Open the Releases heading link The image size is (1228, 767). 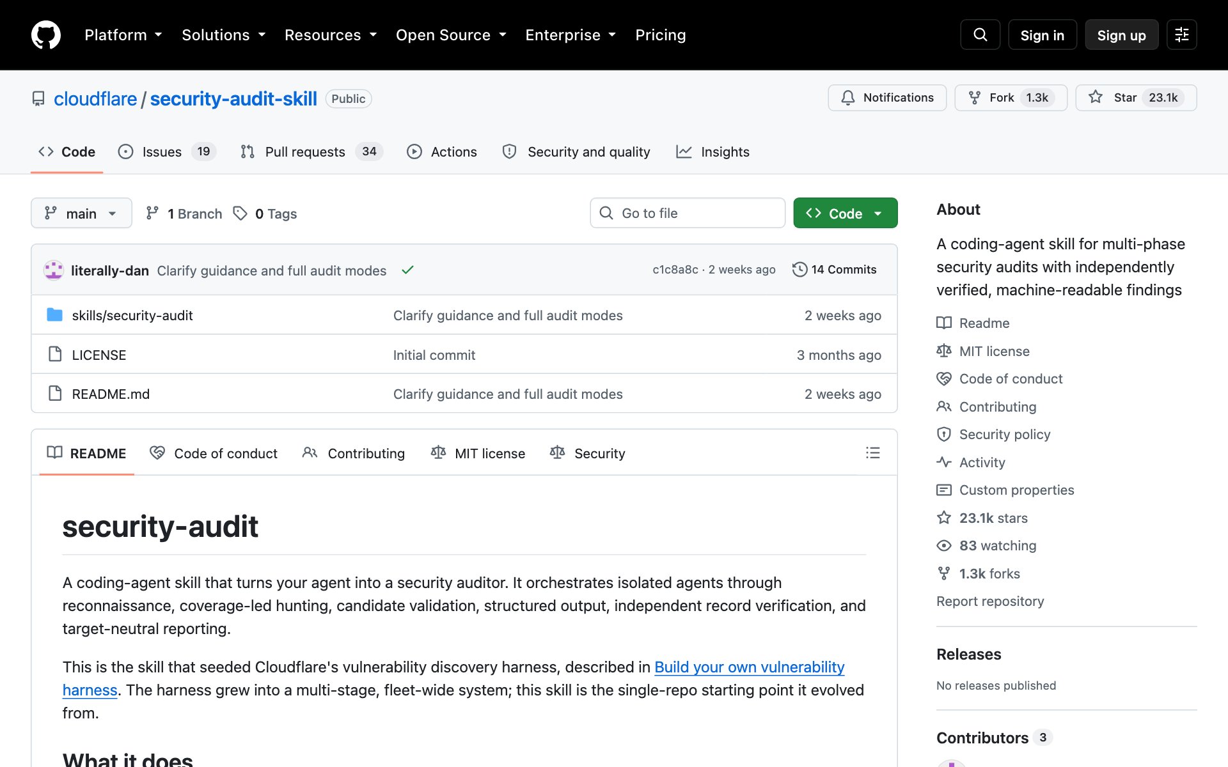[x=968, y=654]
